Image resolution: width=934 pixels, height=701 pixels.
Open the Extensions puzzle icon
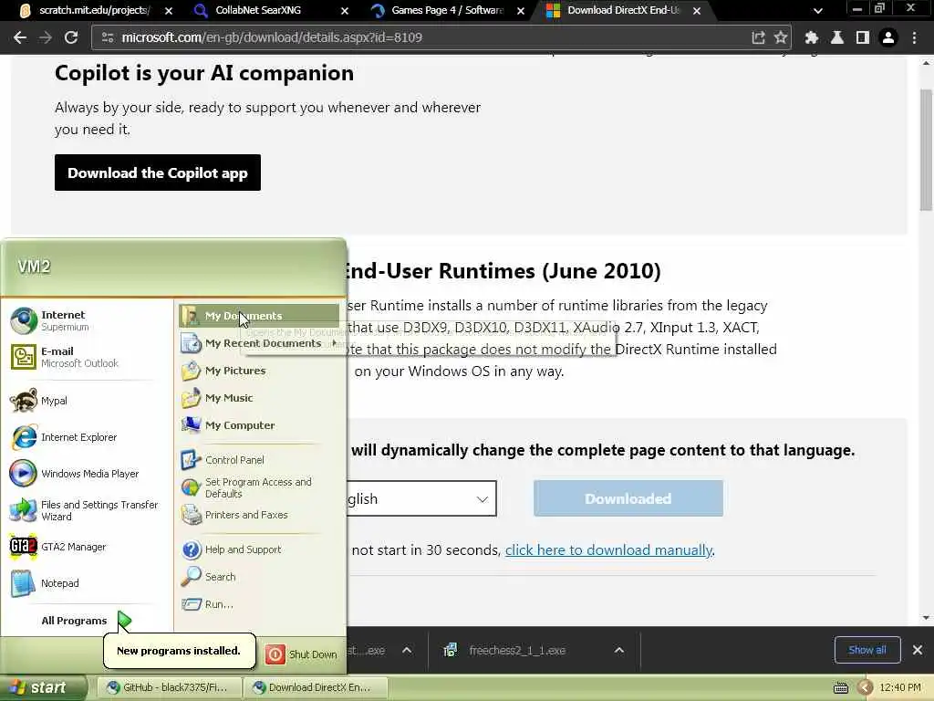coord(811,37)
